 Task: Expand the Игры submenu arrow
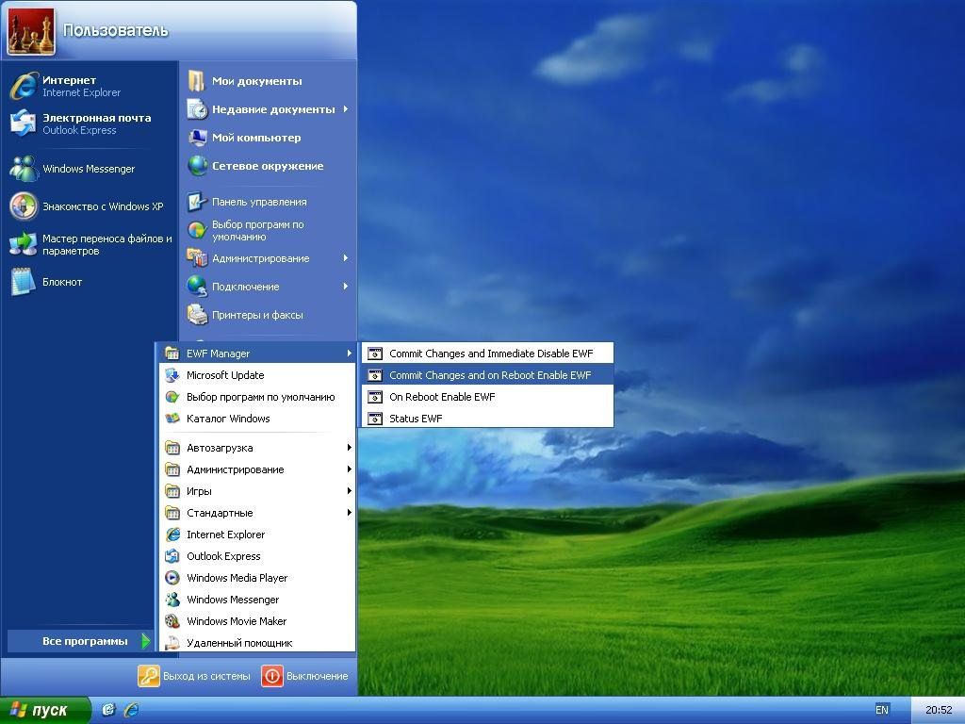pos(349,490)
